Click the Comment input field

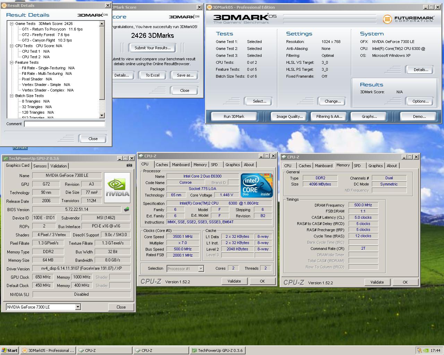coord(65,124)
